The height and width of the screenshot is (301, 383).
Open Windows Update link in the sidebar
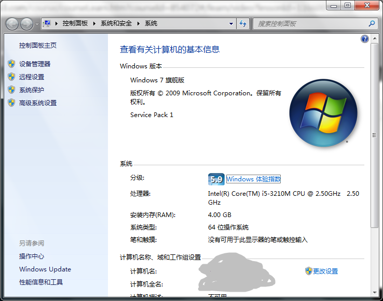click(45, 269)
